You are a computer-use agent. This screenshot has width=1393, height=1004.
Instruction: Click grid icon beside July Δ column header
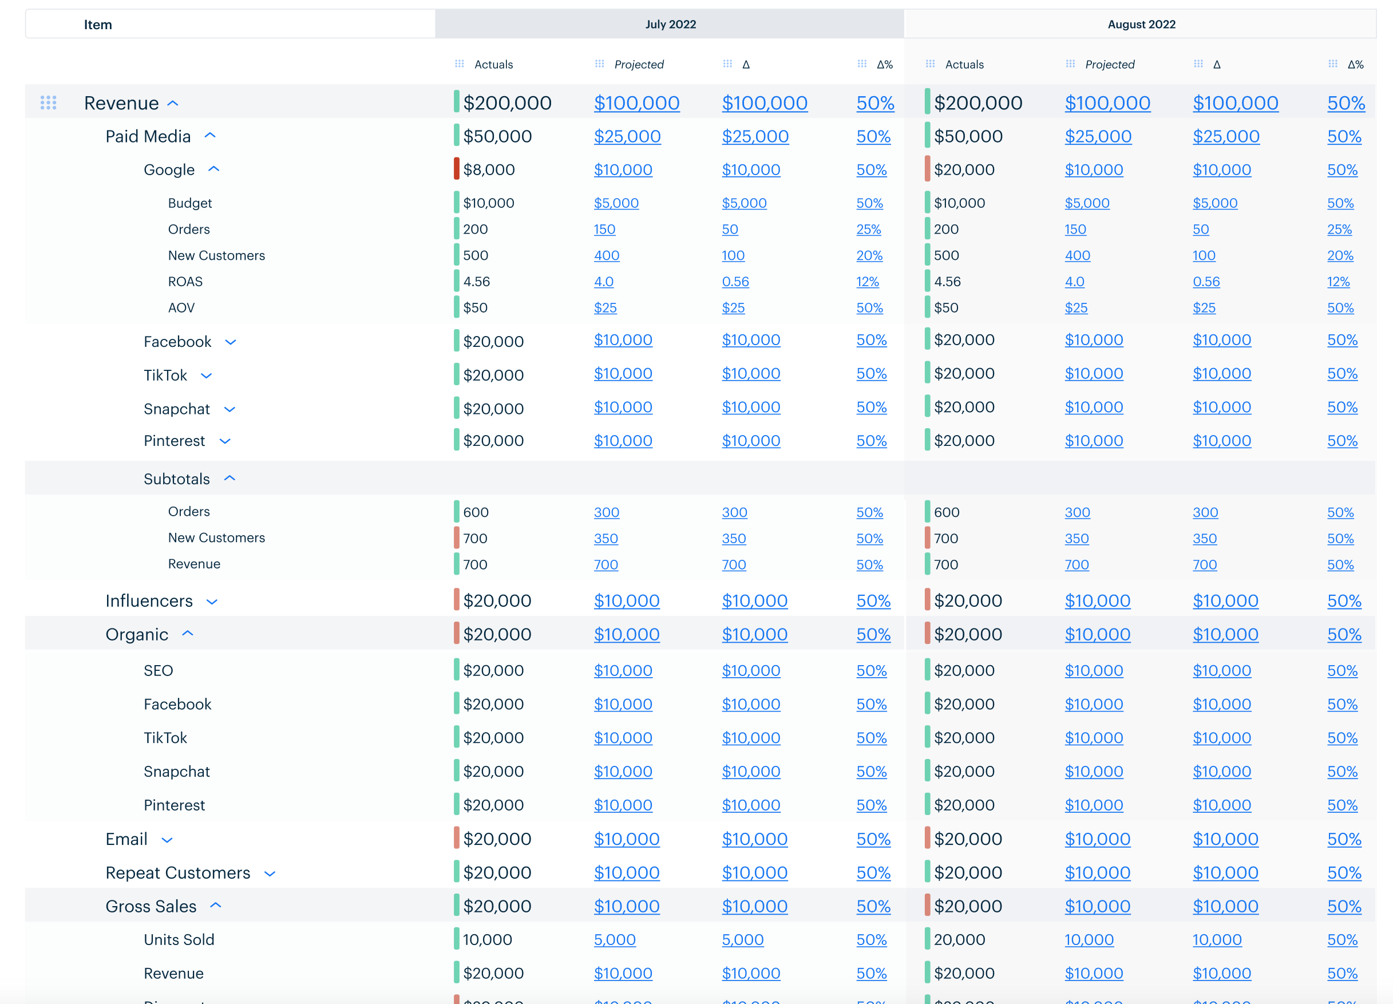727,64
